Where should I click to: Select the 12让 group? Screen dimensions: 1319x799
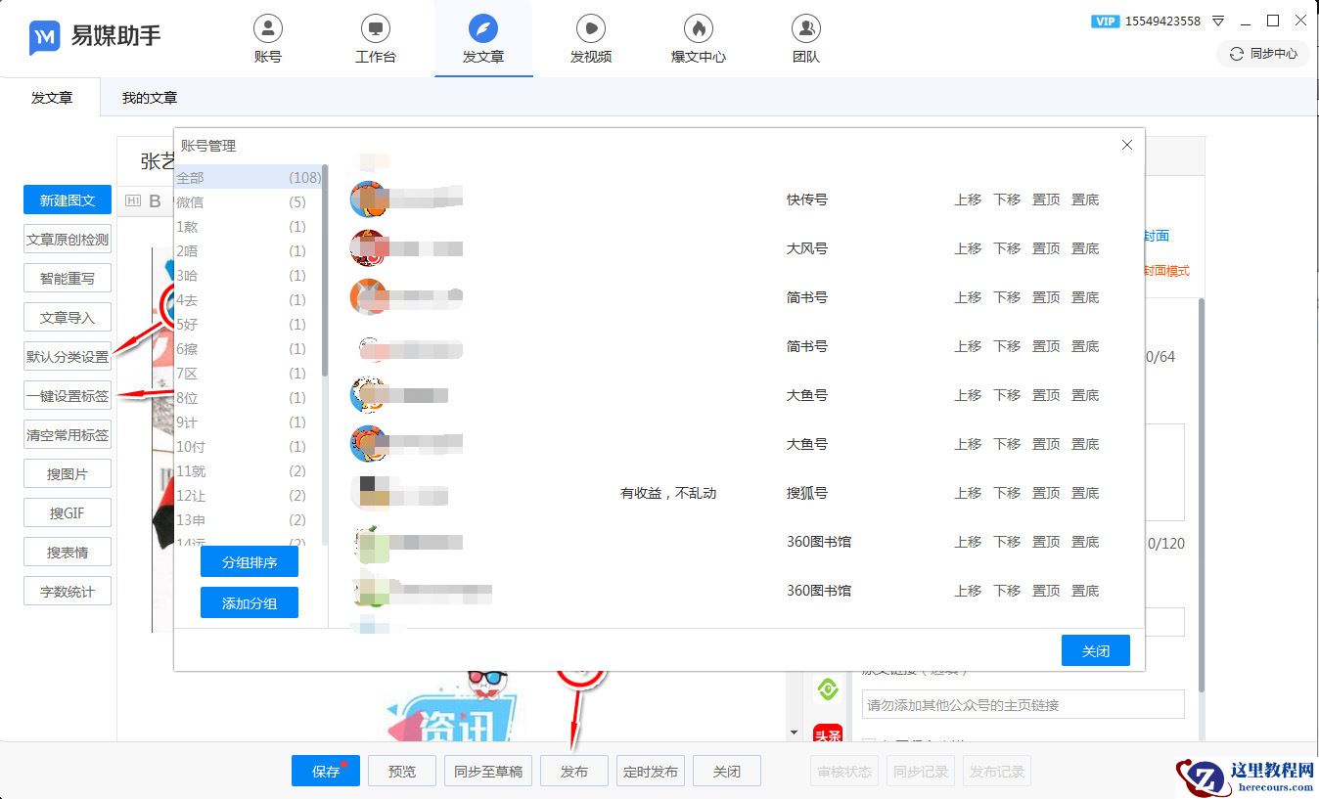coord(249,496)
